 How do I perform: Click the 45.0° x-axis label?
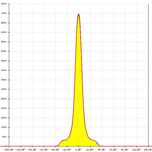pyautogui.click(x=102, y=149)
